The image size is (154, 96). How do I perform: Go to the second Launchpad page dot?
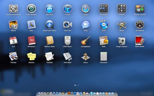click(77, 85)
